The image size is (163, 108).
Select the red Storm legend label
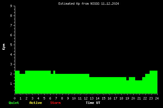55,103
